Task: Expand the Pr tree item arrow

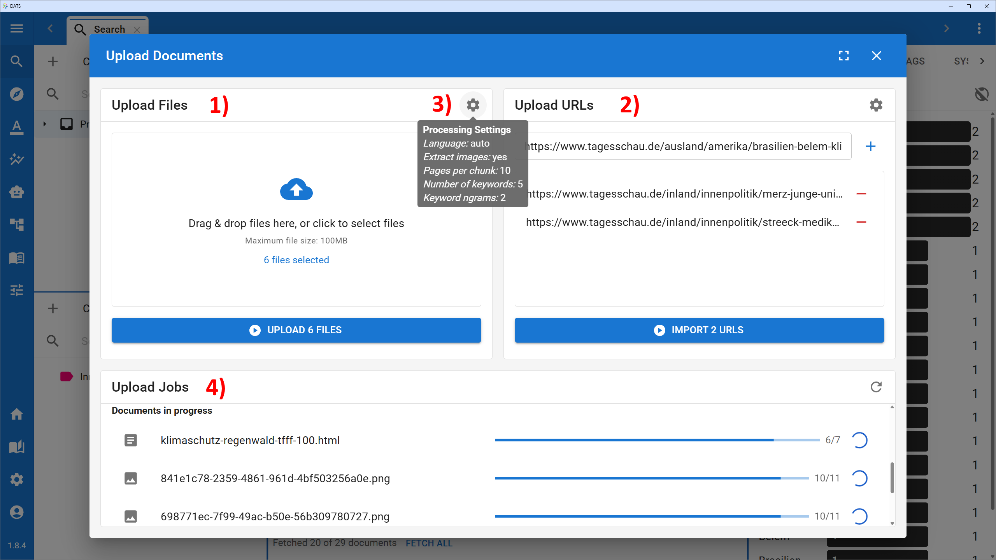Action: 45,124
